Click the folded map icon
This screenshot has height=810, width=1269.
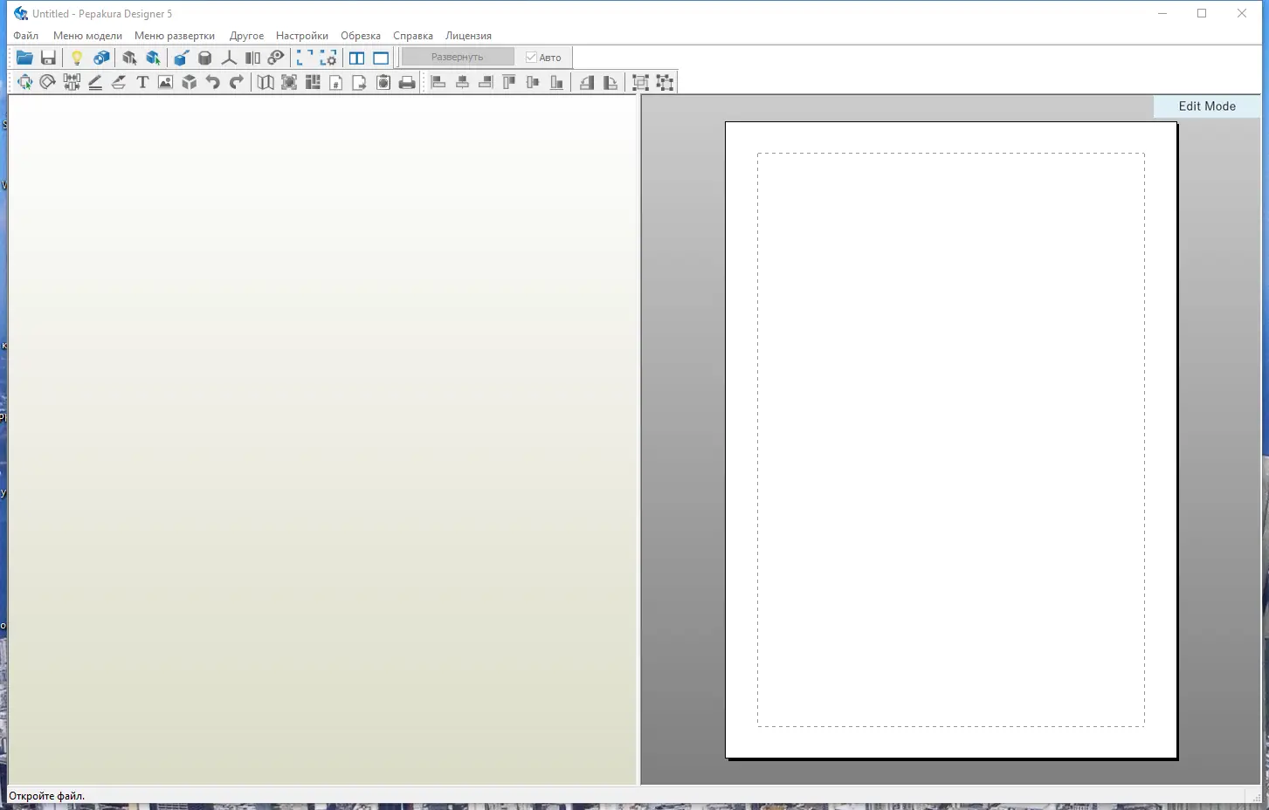point(266,82)
